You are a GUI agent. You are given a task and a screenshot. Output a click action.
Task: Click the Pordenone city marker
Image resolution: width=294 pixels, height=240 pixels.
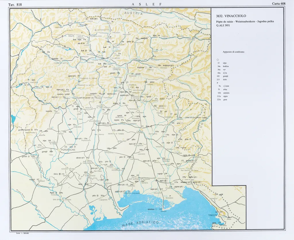click(59, 150)
